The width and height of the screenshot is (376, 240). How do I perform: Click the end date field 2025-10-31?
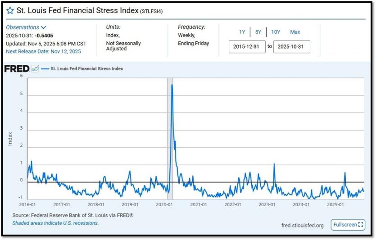pyautogui.click(x=292, y=46)
